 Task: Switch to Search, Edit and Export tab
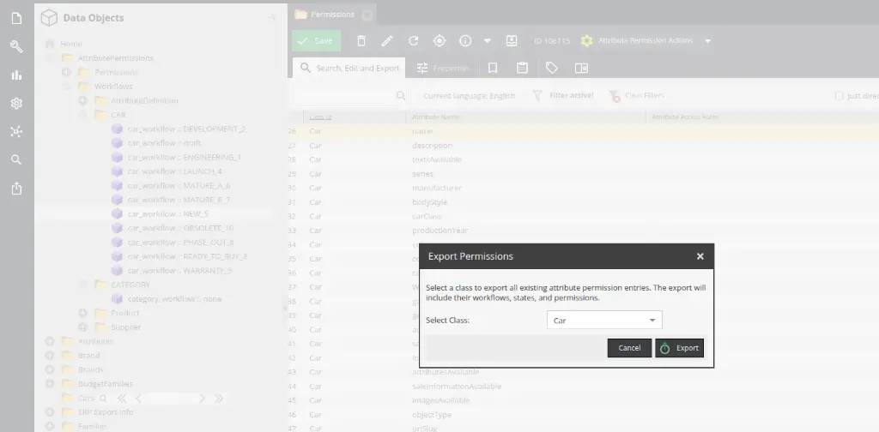click(x=349, y=68)
